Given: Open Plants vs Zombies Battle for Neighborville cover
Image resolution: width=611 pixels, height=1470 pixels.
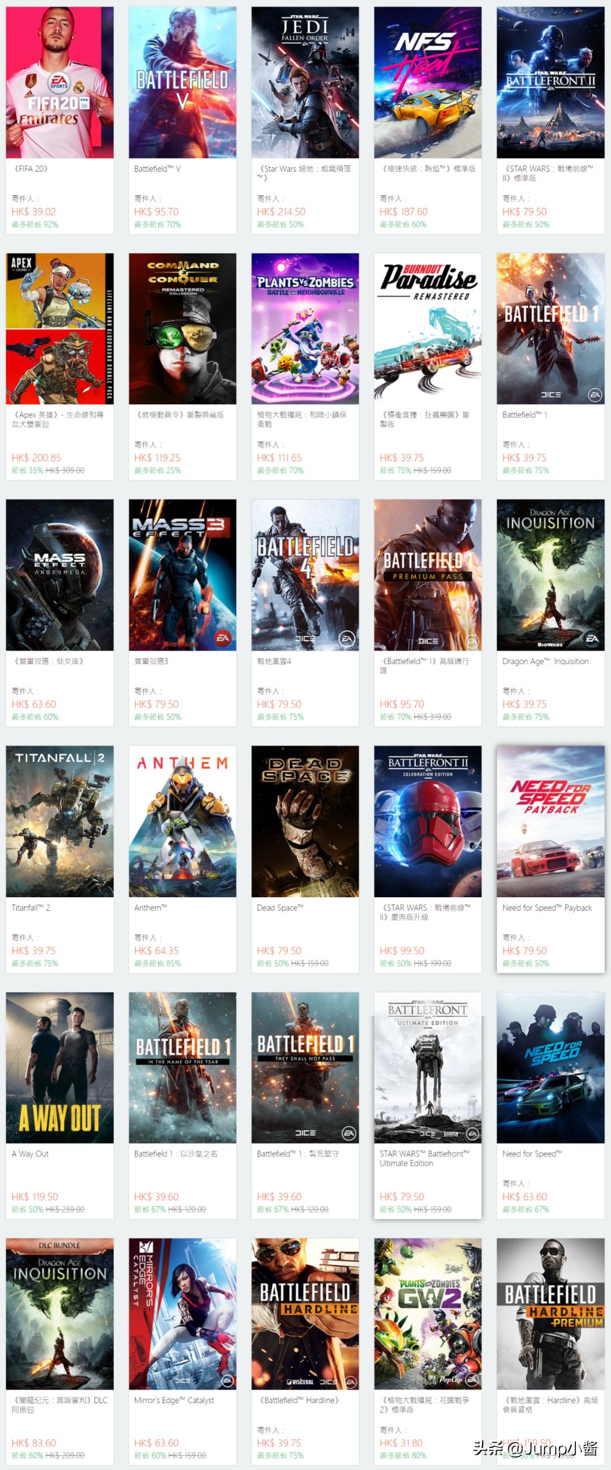Looking at the screenshot, I should tap(305, 329).
